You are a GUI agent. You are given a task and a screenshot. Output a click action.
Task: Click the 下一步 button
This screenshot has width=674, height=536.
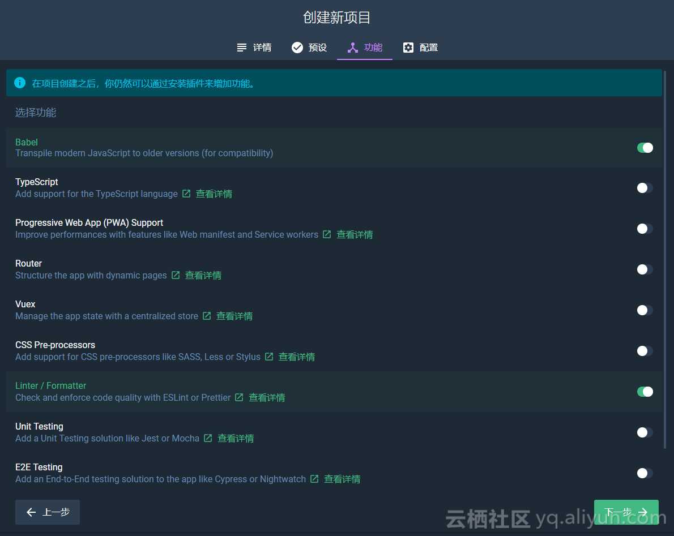coord(626,512)
